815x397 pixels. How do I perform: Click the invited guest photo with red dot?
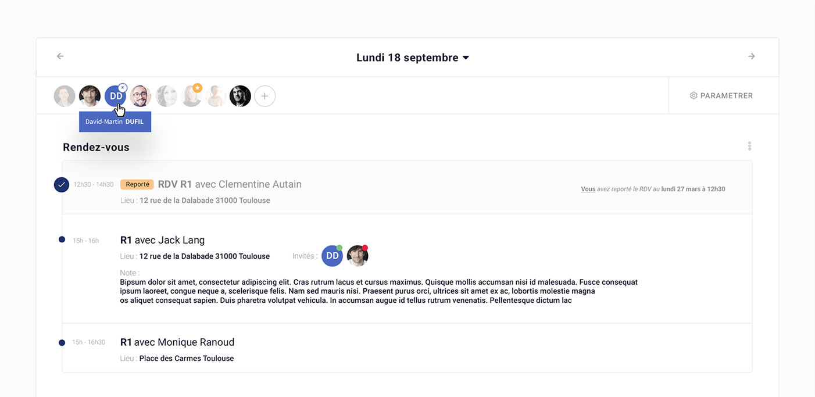click(357, 256)
